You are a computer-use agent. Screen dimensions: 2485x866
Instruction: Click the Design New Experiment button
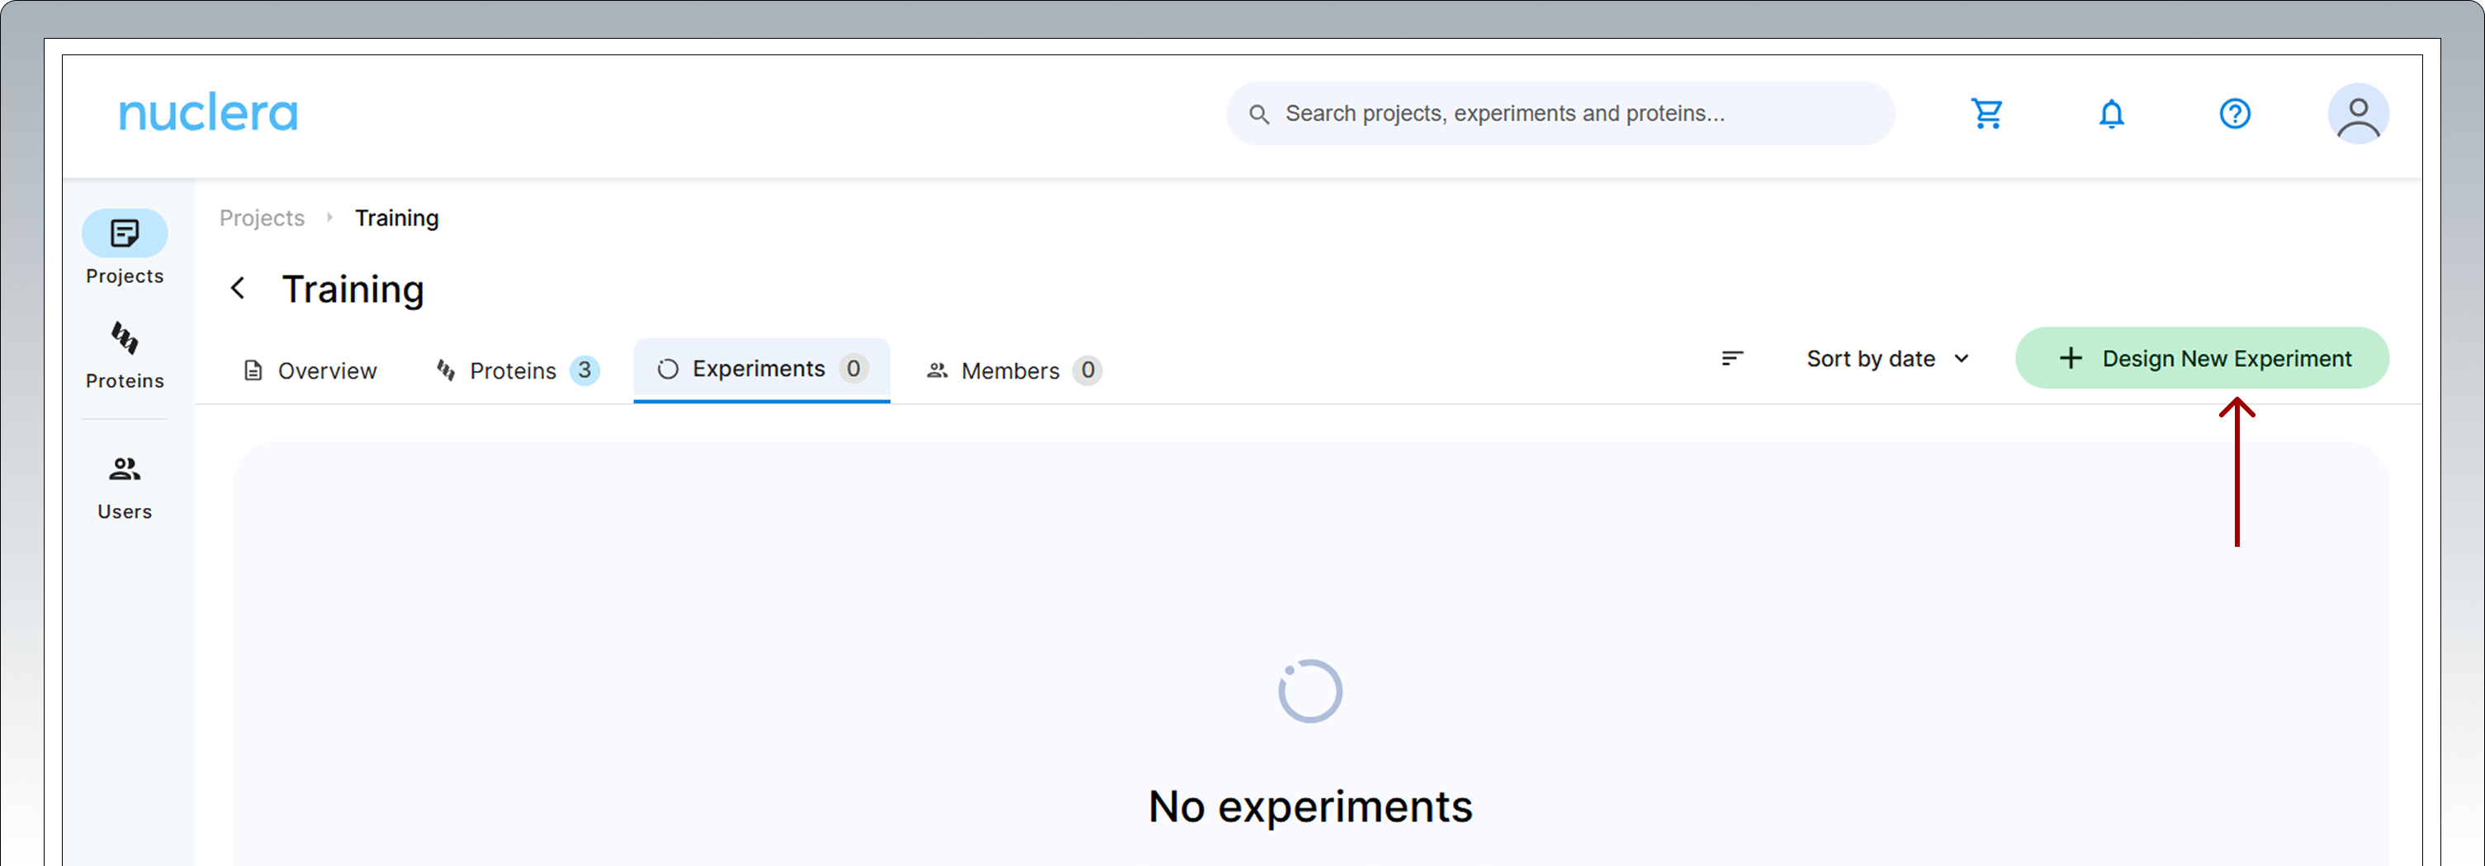[2201, 358]
